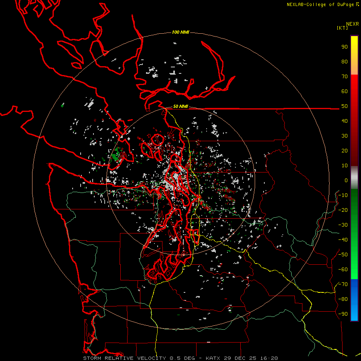Click the -70 value on the velocity scale
Image resolution: width=361 pixels, height=361 pixels.
point(343,284)
